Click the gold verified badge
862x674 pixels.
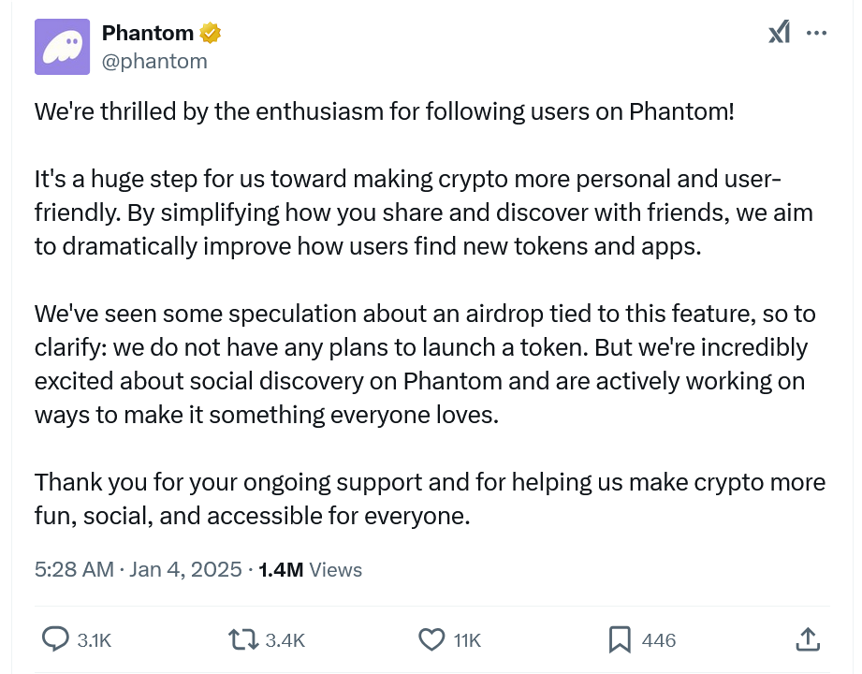pos(211,34)
